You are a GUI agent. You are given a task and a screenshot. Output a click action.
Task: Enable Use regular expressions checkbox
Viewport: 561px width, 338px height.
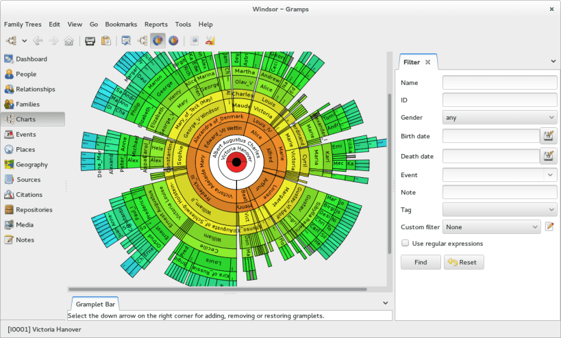click(x=406, y=244)
